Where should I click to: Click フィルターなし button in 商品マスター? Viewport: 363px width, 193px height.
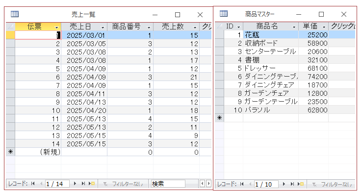point(331,184)
